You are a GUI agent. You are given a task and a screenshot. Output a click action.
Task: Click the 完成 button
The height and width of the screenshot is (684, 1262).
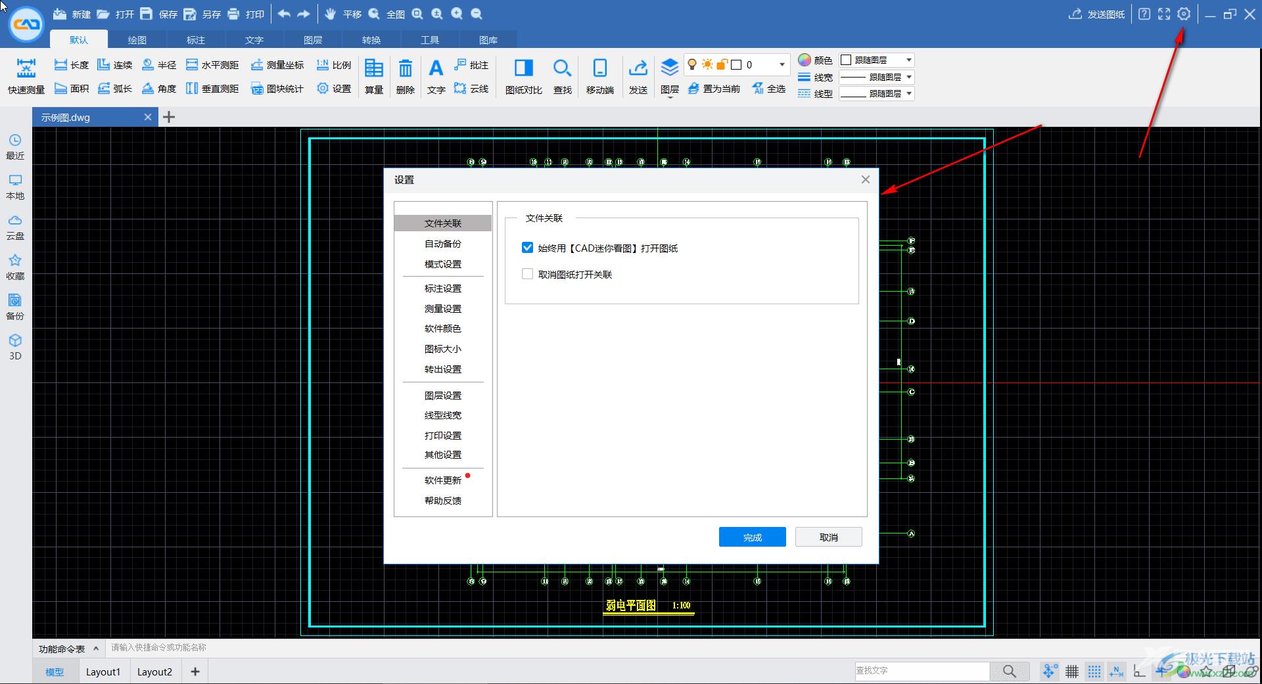753,537
